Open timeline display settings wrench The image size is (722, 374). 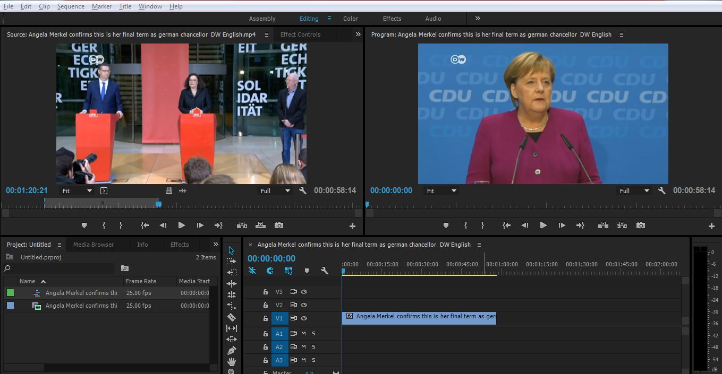tap(324, 271)
